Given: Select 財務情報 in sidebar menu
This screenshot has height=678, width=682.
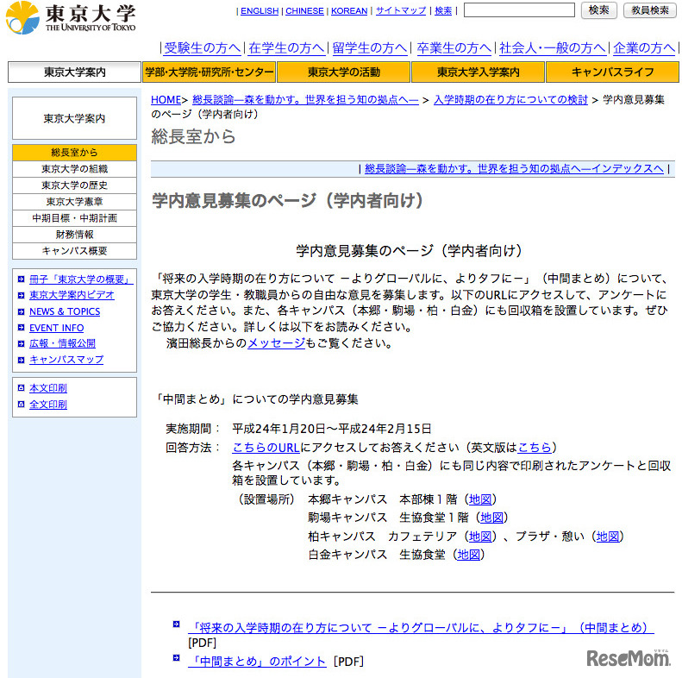Looking at the screenshot, I should click(x=74, y=235).
